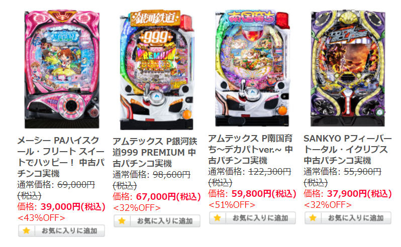Viewport: 401px width, 247px height.
Task: Click the 67,000円(税込) sale price
Action: 168,197
